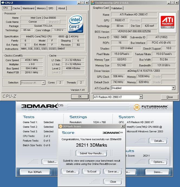Click the orange 3DMark Score dialog icon

click(61, 126)
